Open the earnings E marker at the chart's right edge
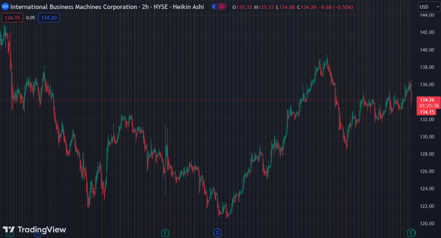This screenshot has width=441, height=238. [411, 233]
